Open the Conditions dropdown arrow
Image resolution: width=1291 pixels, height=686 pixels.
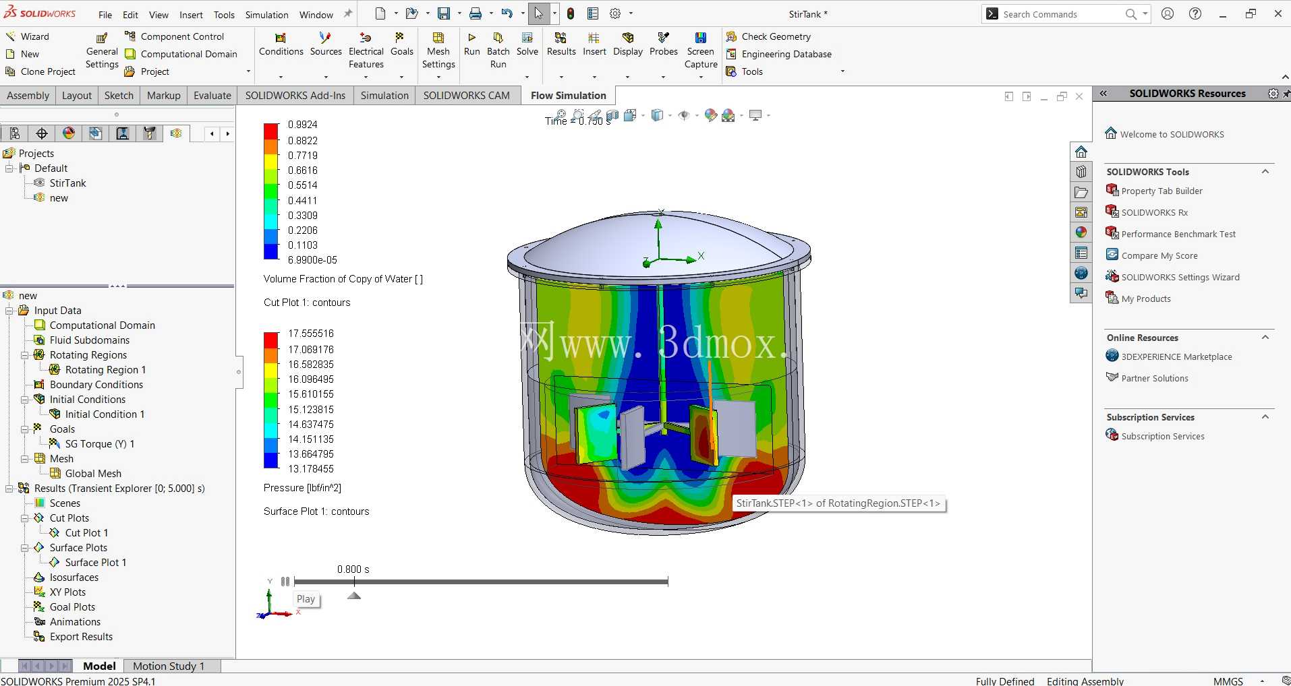(281, 76)
